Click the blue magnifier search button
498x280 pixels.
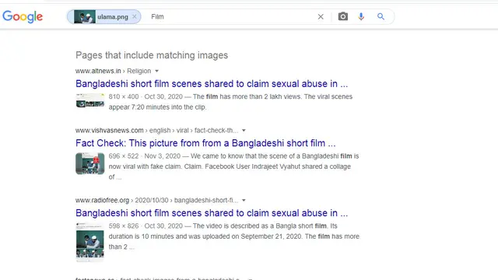[x=381, y=16]
